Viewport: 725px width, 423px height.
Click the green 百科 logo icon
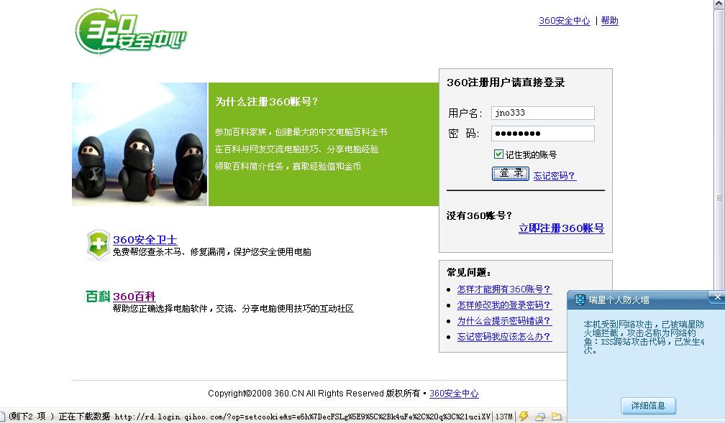98,296
